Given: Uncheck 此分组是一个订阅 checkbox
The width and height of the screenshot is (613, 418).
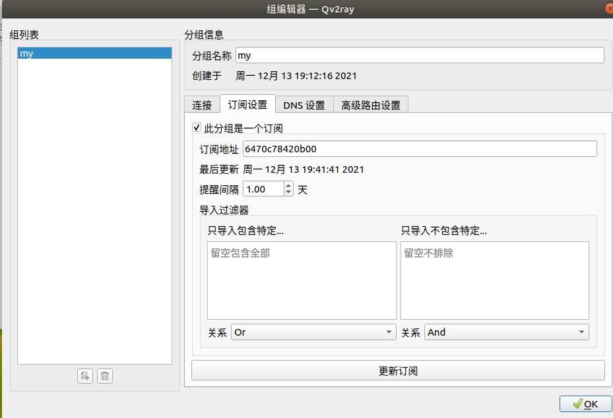Looking at the screenshot, I should coord(197,127).
